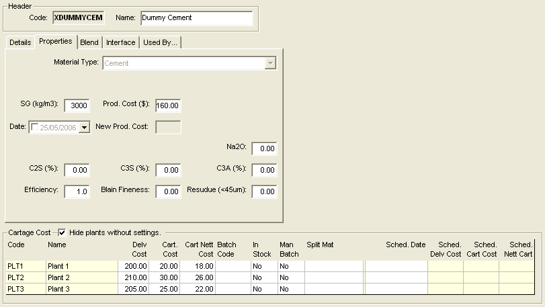Select the Blain Fineness field
The image size is (545, 307).
tap(168, 191)
